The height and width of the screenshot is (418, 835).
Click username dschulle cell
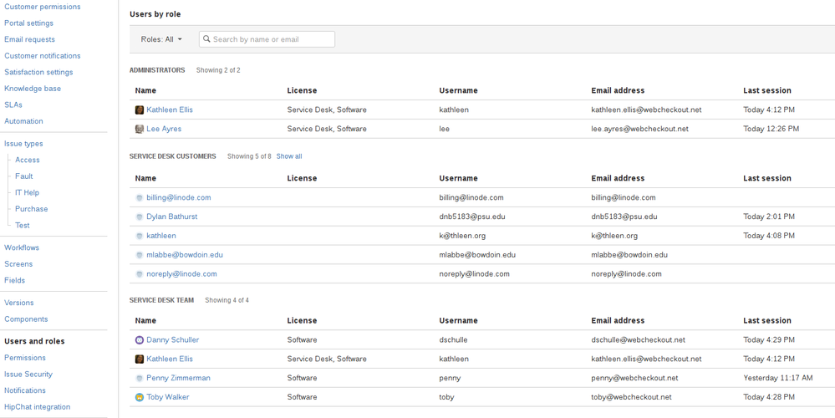pyautogui.click(x=454, y=339)
